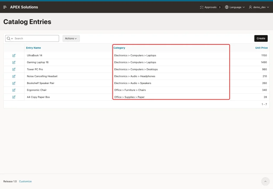273x189 pixels.
Task: Open edit for Bookshelf Speaker Pair
Action: click(14, 83)
